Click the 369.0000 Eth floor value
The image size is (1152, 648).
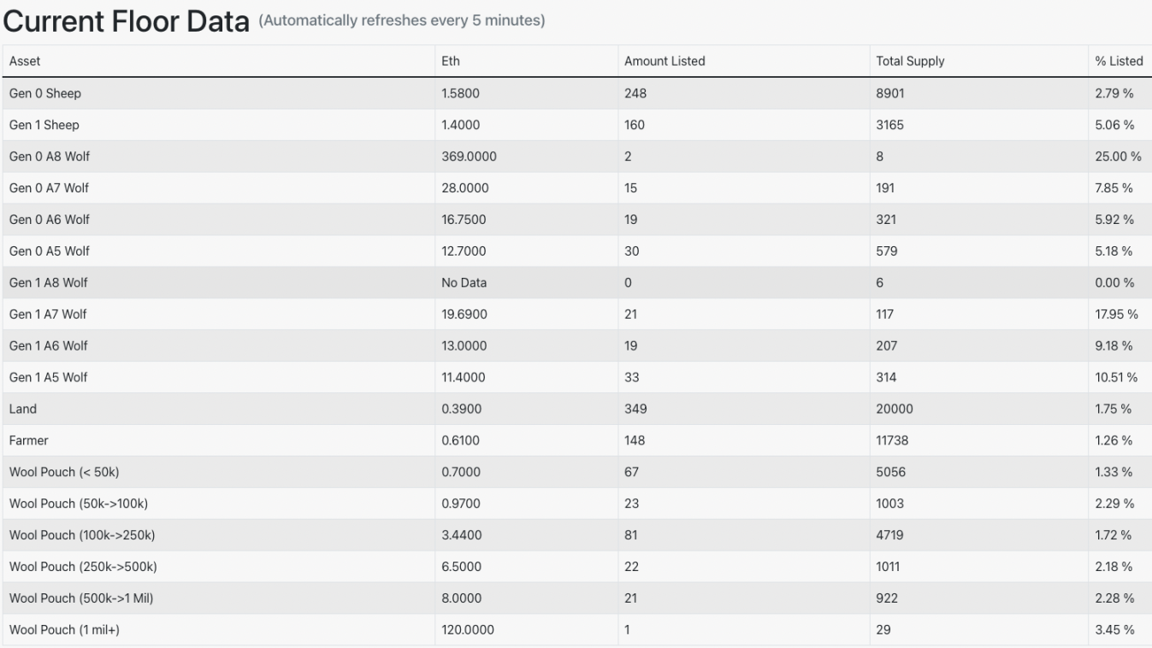[x=469, y=156]
